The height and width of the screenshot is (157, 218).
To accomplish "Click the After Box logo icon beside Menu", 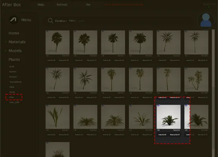I will [x=14, y=20].
